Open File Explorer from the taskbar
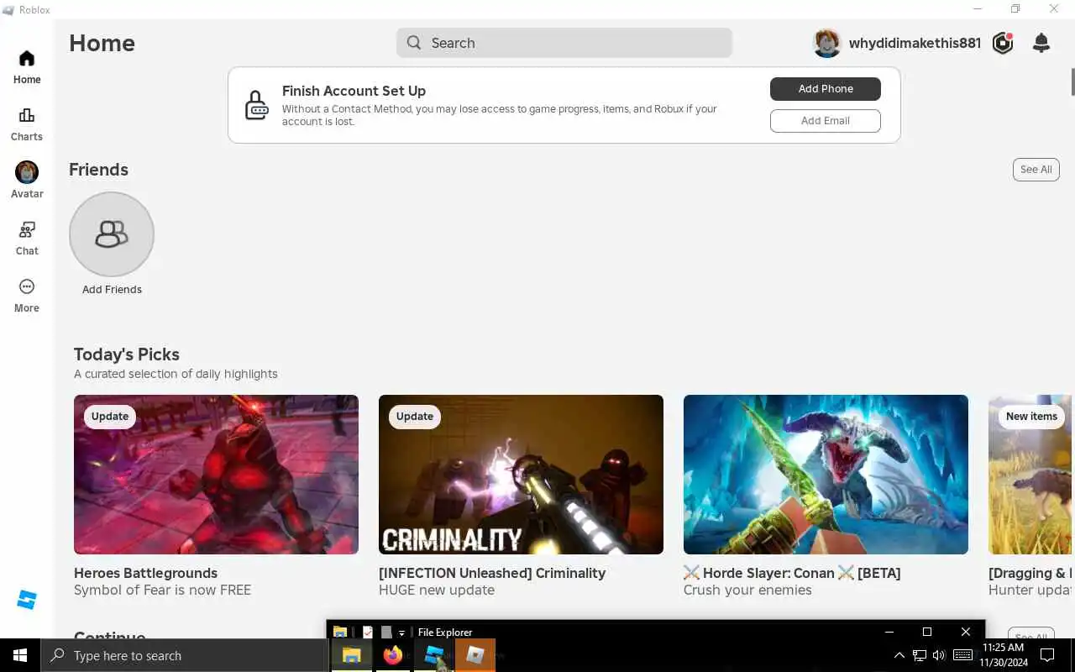This screenshot has height=672, width=1075. click(351, 655)
